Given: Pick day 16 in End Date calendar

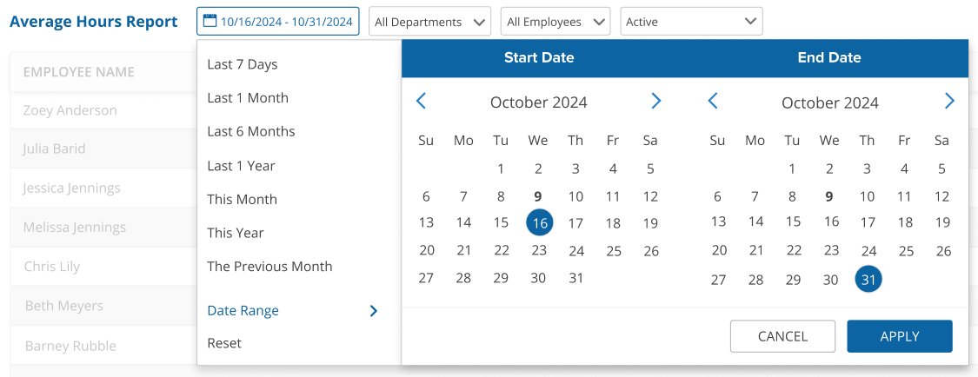Looking at the screenshot, I should [831, 222].
